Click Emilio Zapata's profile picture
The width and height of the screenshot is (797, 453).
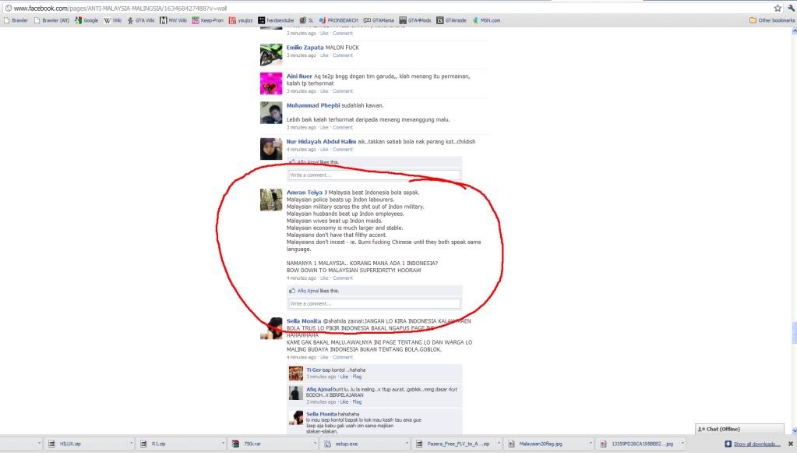[270, 55]
